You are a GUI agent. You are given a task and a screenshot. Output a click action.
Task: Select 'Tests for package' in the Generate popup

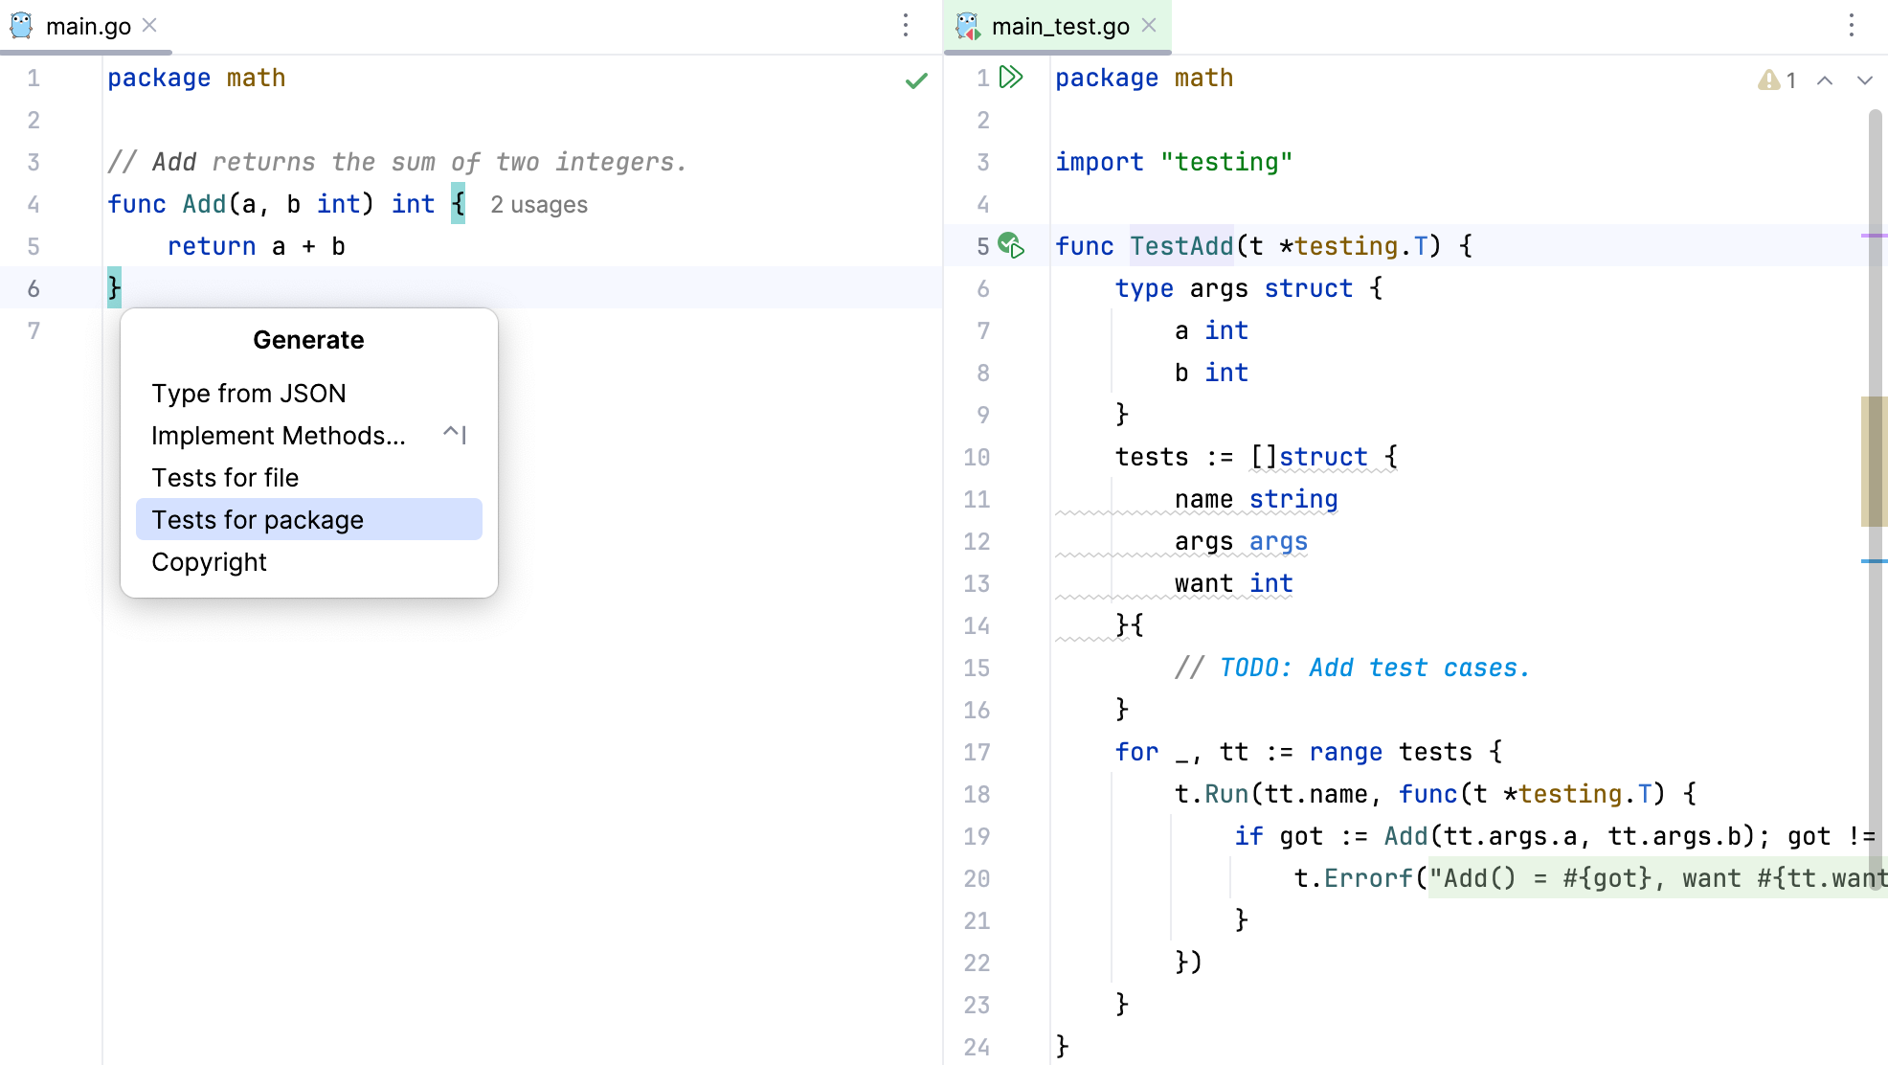[x=257, y=519]
